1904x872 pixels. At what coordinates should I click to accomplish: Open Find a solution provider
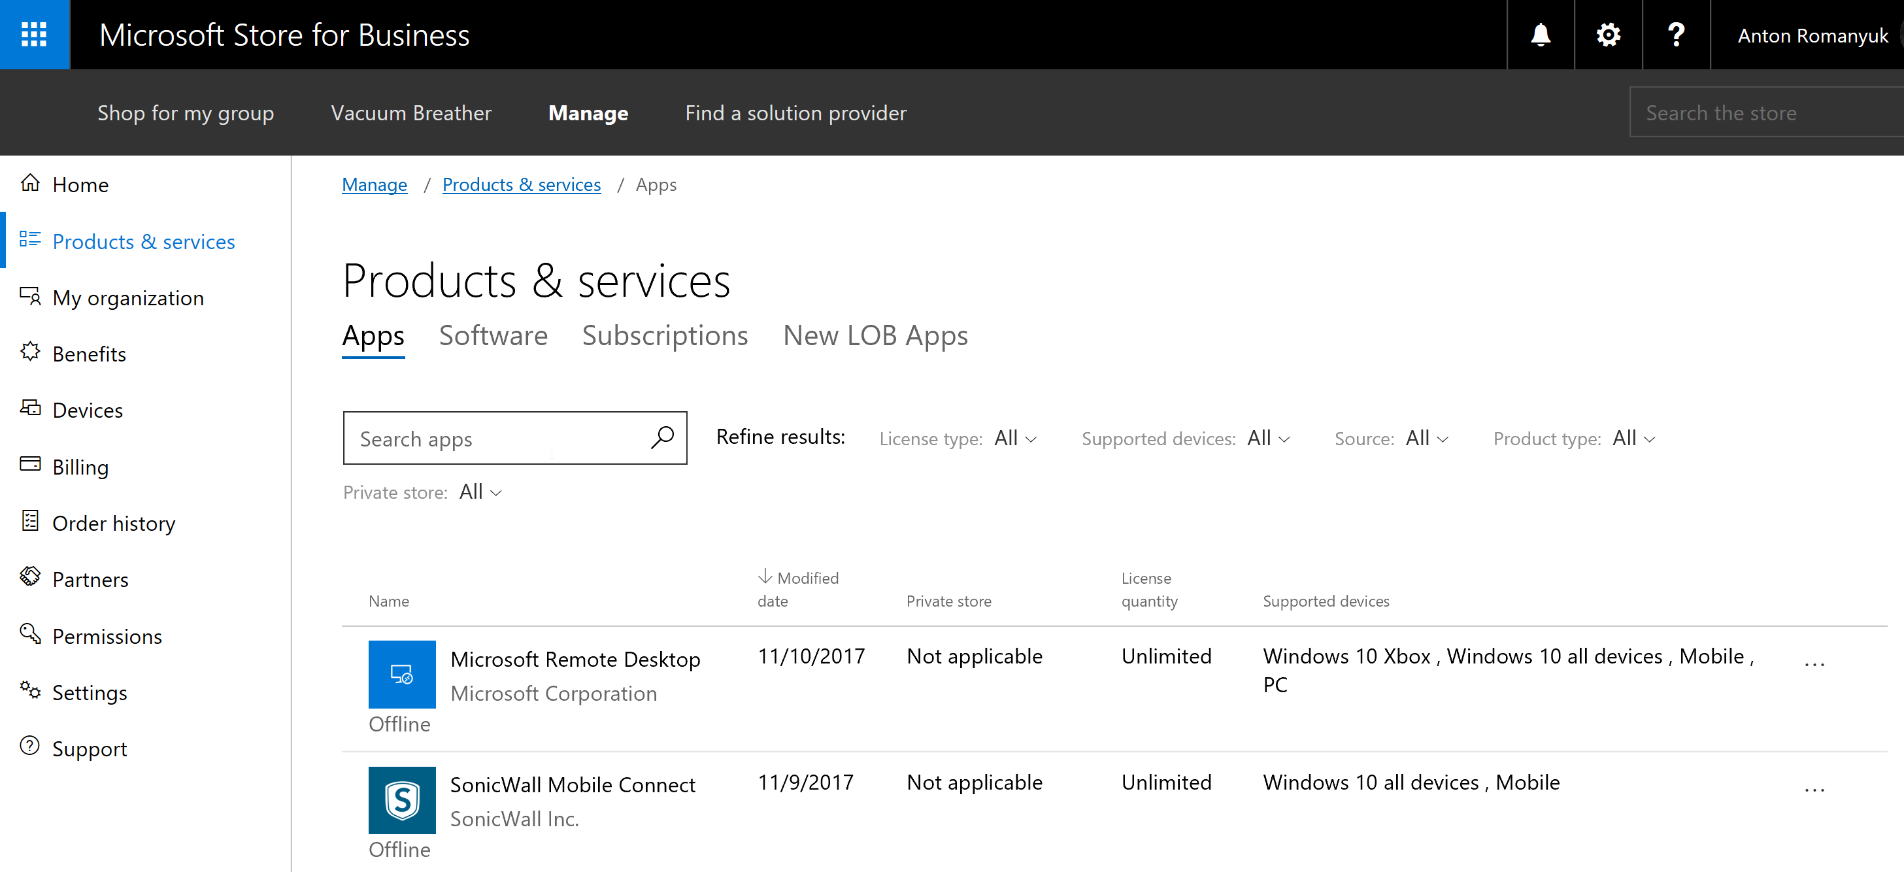(795, 113)
